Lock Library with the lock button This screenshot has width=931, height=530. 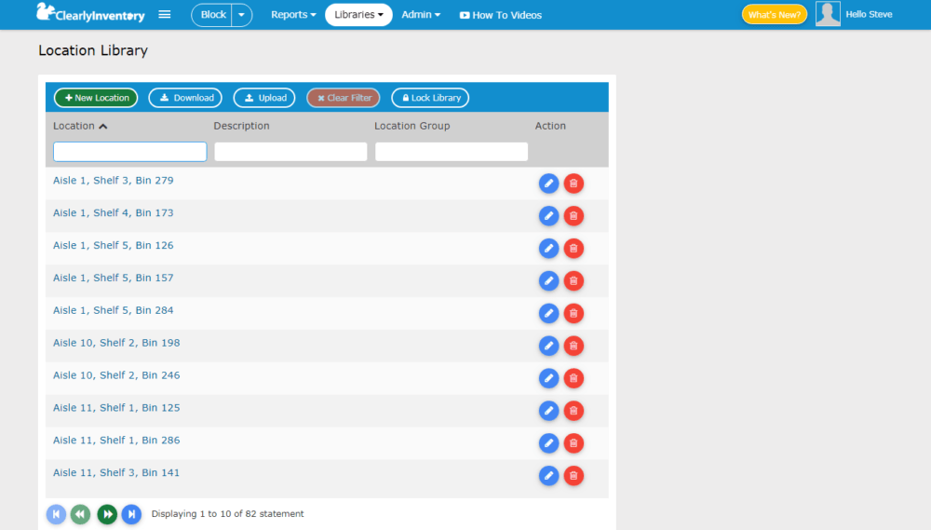pos(430,98)
